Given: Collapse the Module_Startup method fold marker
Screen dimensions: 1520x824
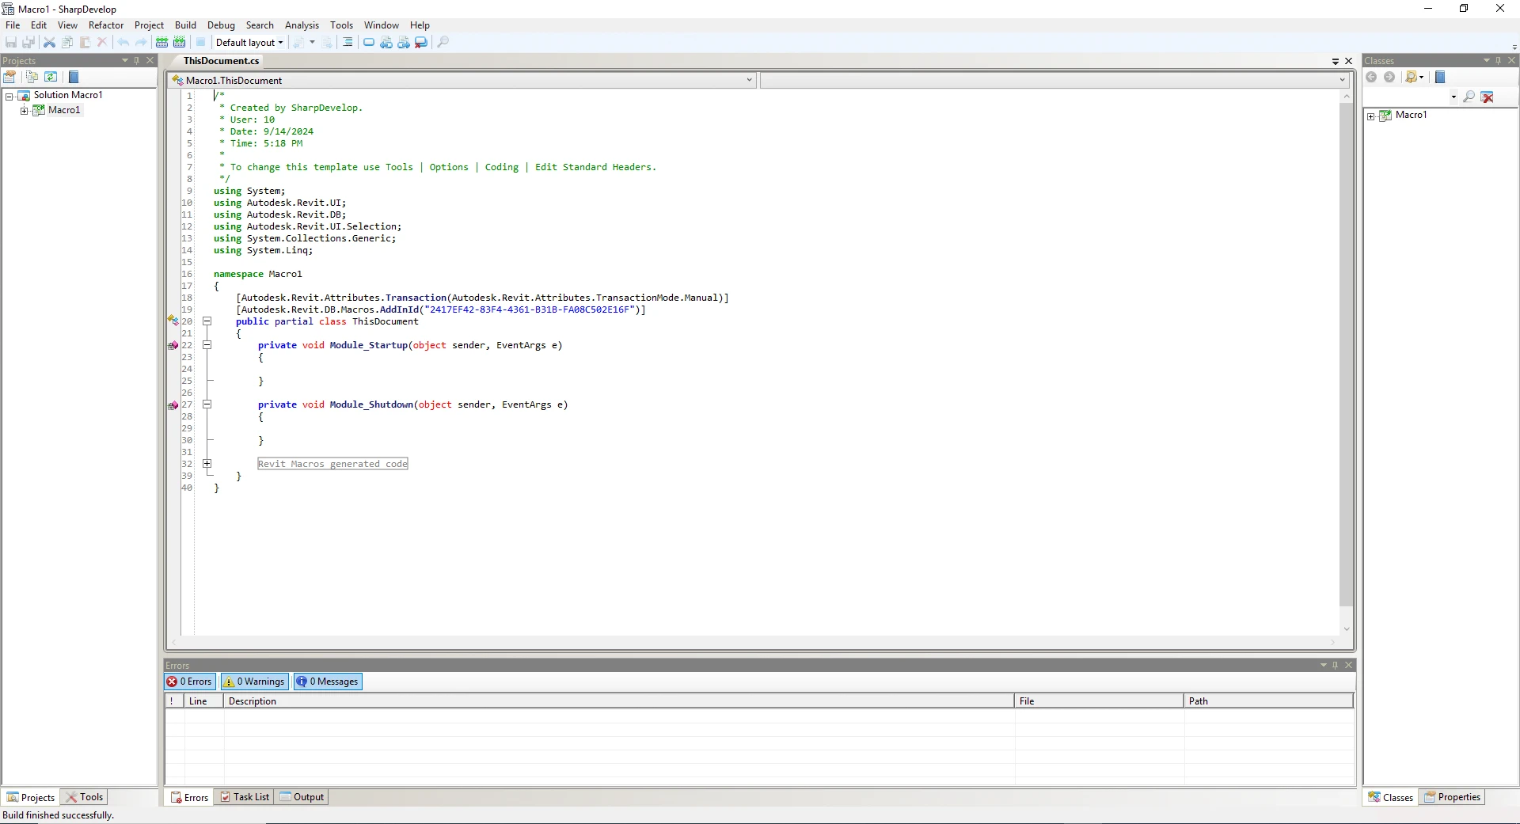Looking at the screenshot, I should click(207, 345).
